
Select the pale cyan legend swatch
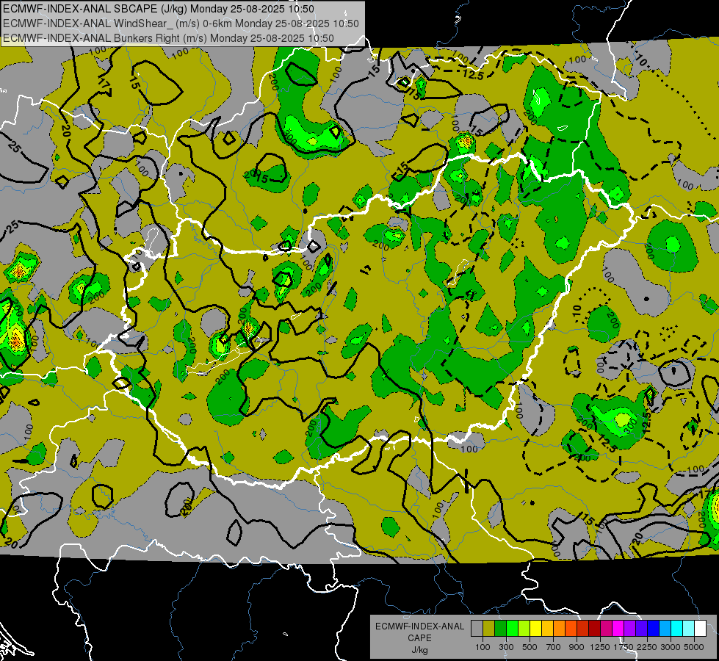(689, 629)
